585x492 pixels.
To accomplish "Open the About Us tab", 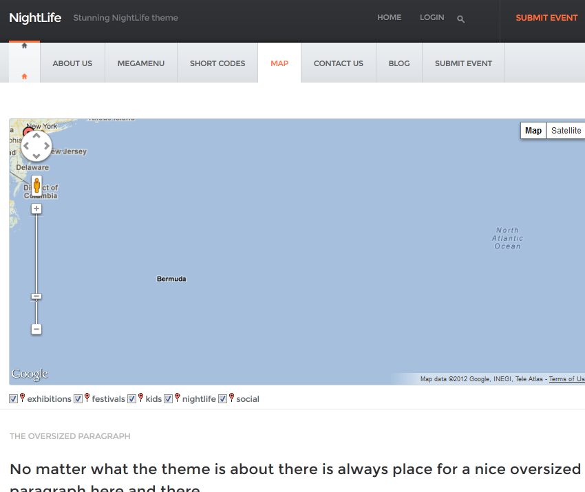I will (72, 63).
